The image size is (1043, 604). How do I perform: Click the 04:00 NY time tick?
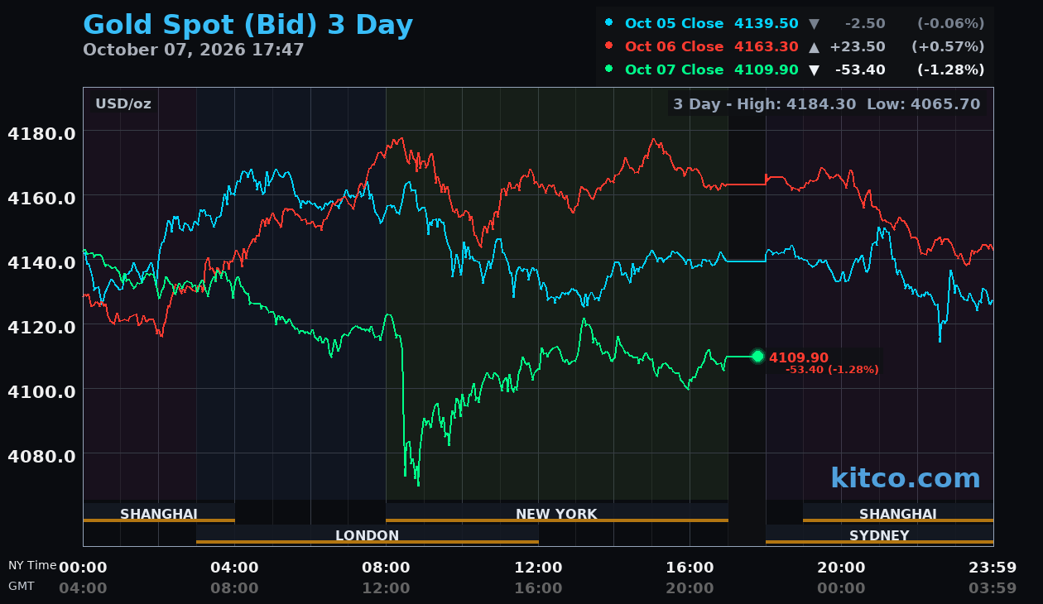pyautogui.click(x=234, y=568)
